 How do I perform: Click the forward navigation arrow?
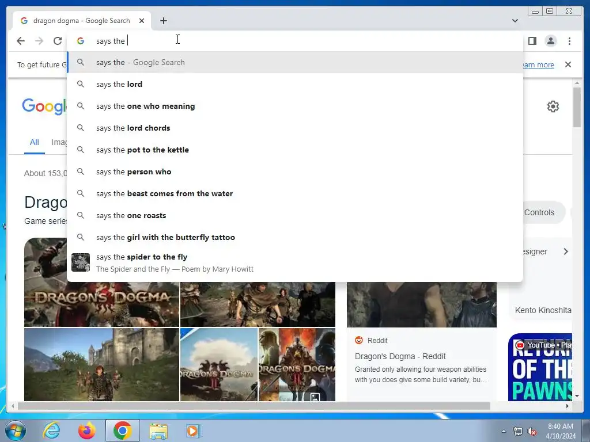(39, 41)
